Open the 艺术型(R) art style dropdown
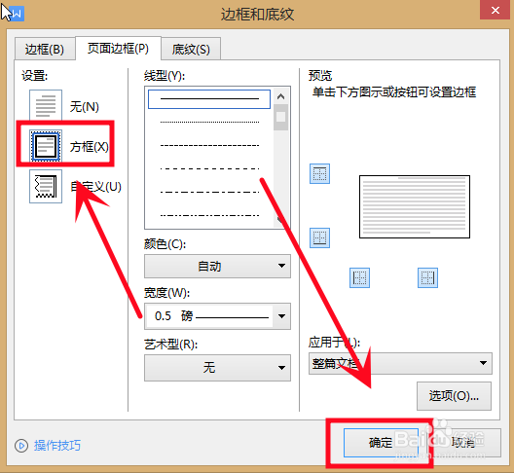This screenshot has width=514, height=473. [x=217, y=368]
